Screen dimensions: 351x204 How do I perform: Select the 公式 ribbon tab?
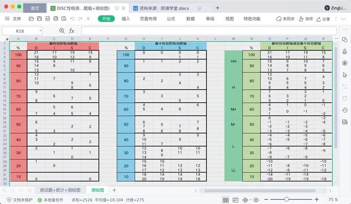171,19
